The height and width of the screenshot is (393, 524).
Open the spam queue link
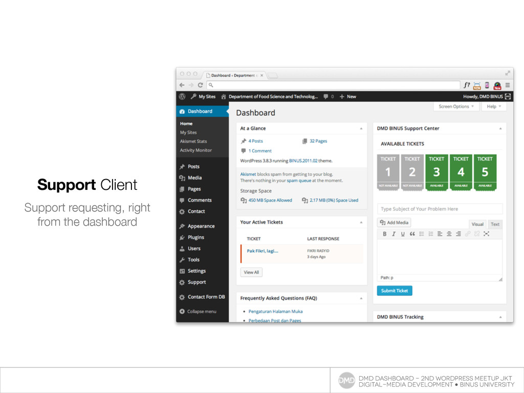(x=299, y=181)
